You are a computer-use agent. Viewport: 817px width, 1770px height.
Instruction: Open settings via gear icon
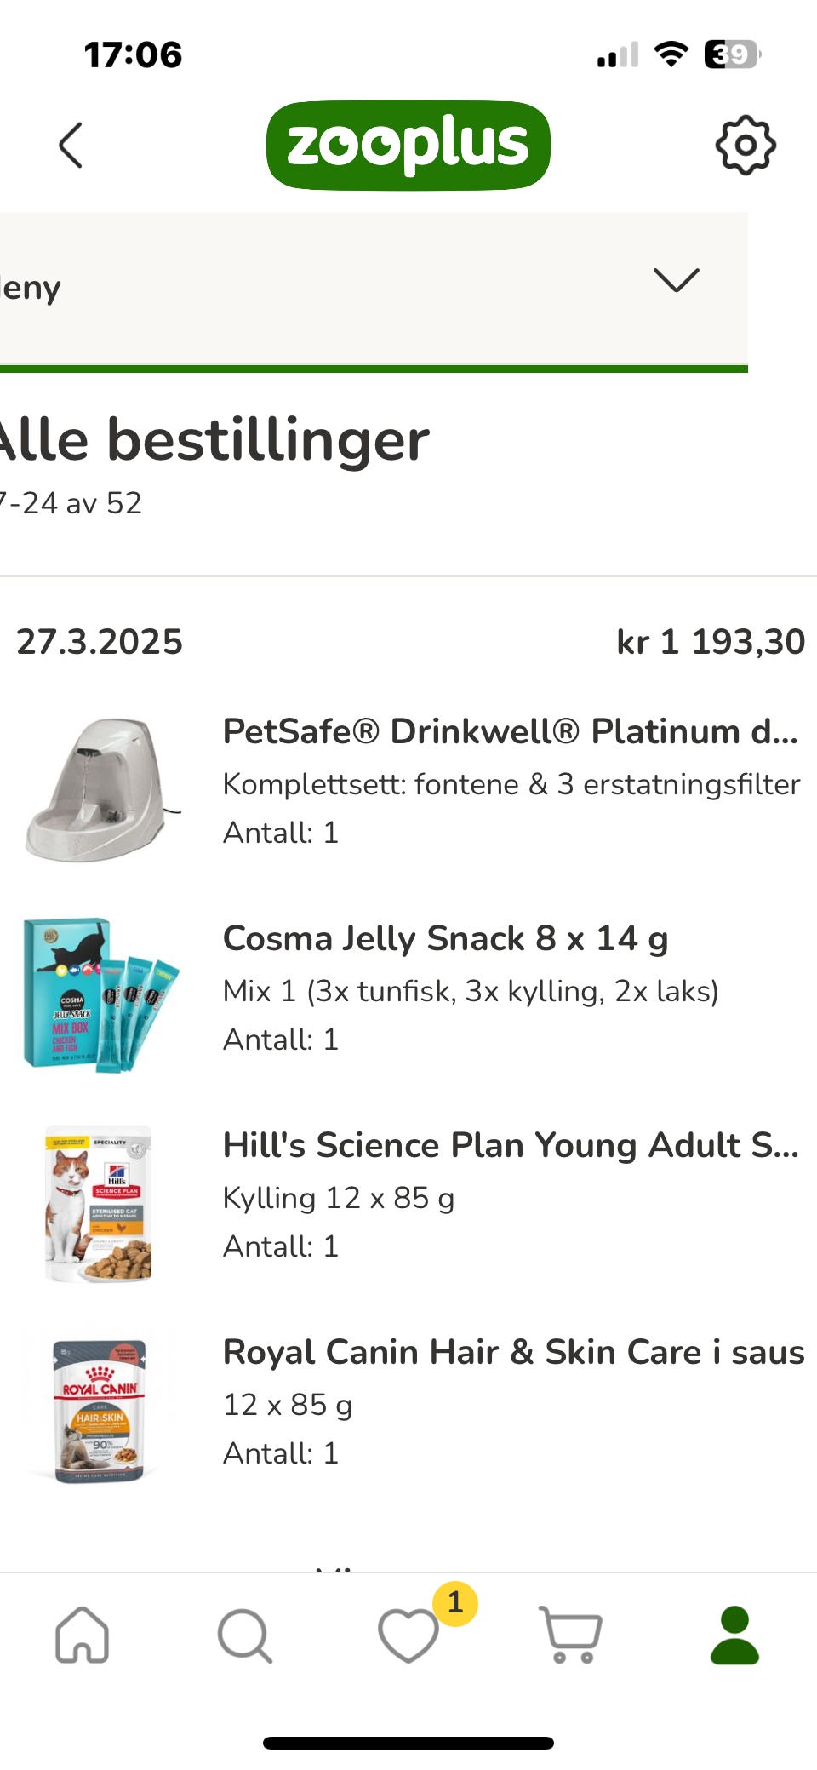745,146
